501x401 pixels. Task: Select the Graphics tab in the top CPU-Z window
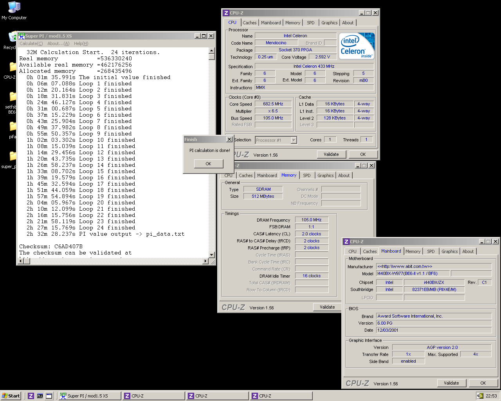[x=330, y=23]
